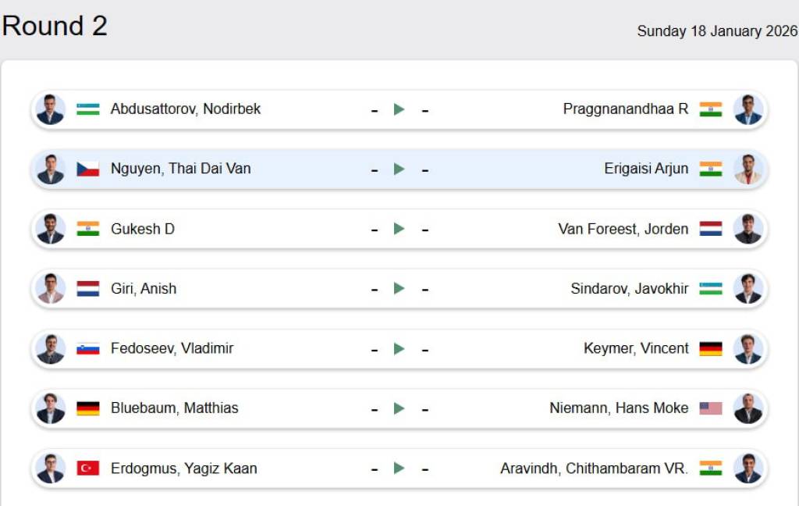The width and height of the screenshot is (799, 506).
Task: Start Erdogmus vs Aravindh game with arrow
Action: (399, 469)
